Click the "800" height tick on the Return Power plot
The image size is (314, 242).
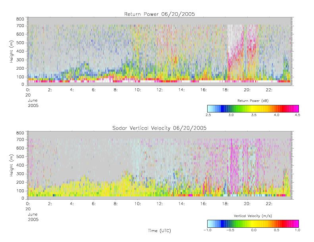(20, 19)
